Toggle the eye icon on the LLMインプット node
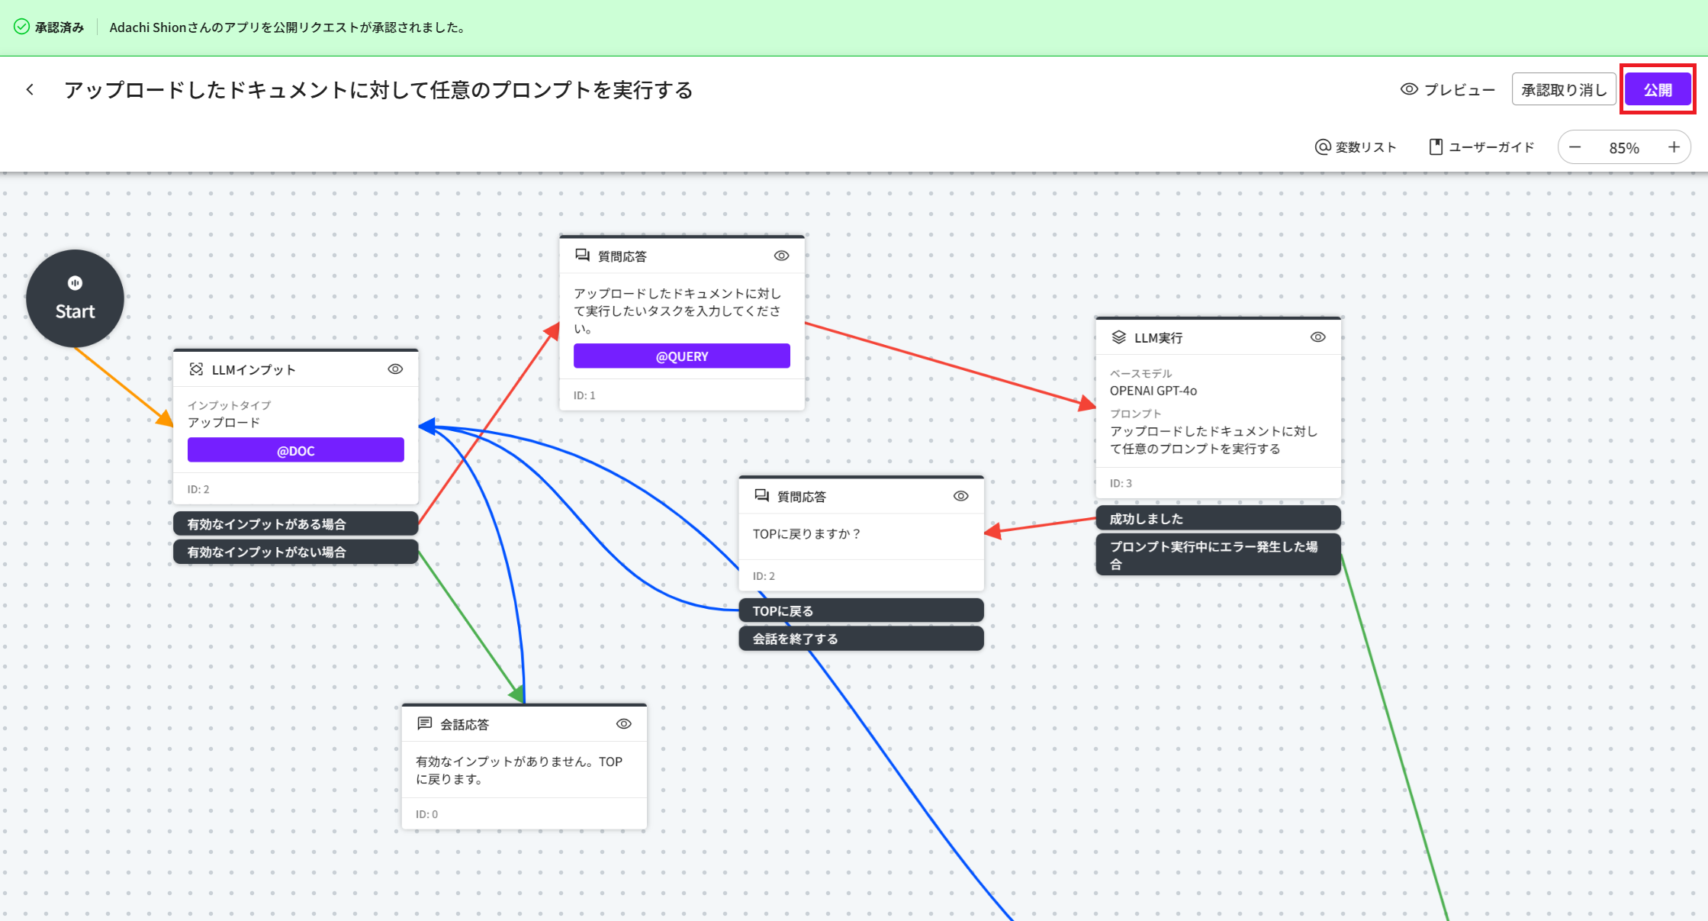The height and width of the screenshot is (921, 1708). tap(395, 369)
